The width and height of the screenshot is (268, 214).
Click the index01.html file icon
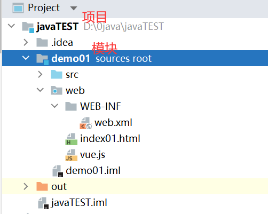pos(71,139)
